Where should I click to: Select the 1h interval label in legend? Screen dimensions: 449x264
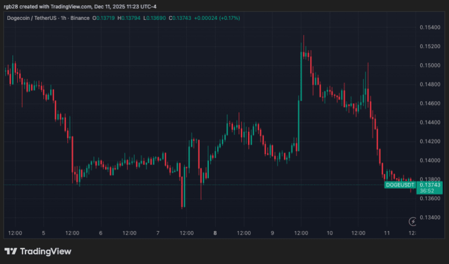coord(63,18)
